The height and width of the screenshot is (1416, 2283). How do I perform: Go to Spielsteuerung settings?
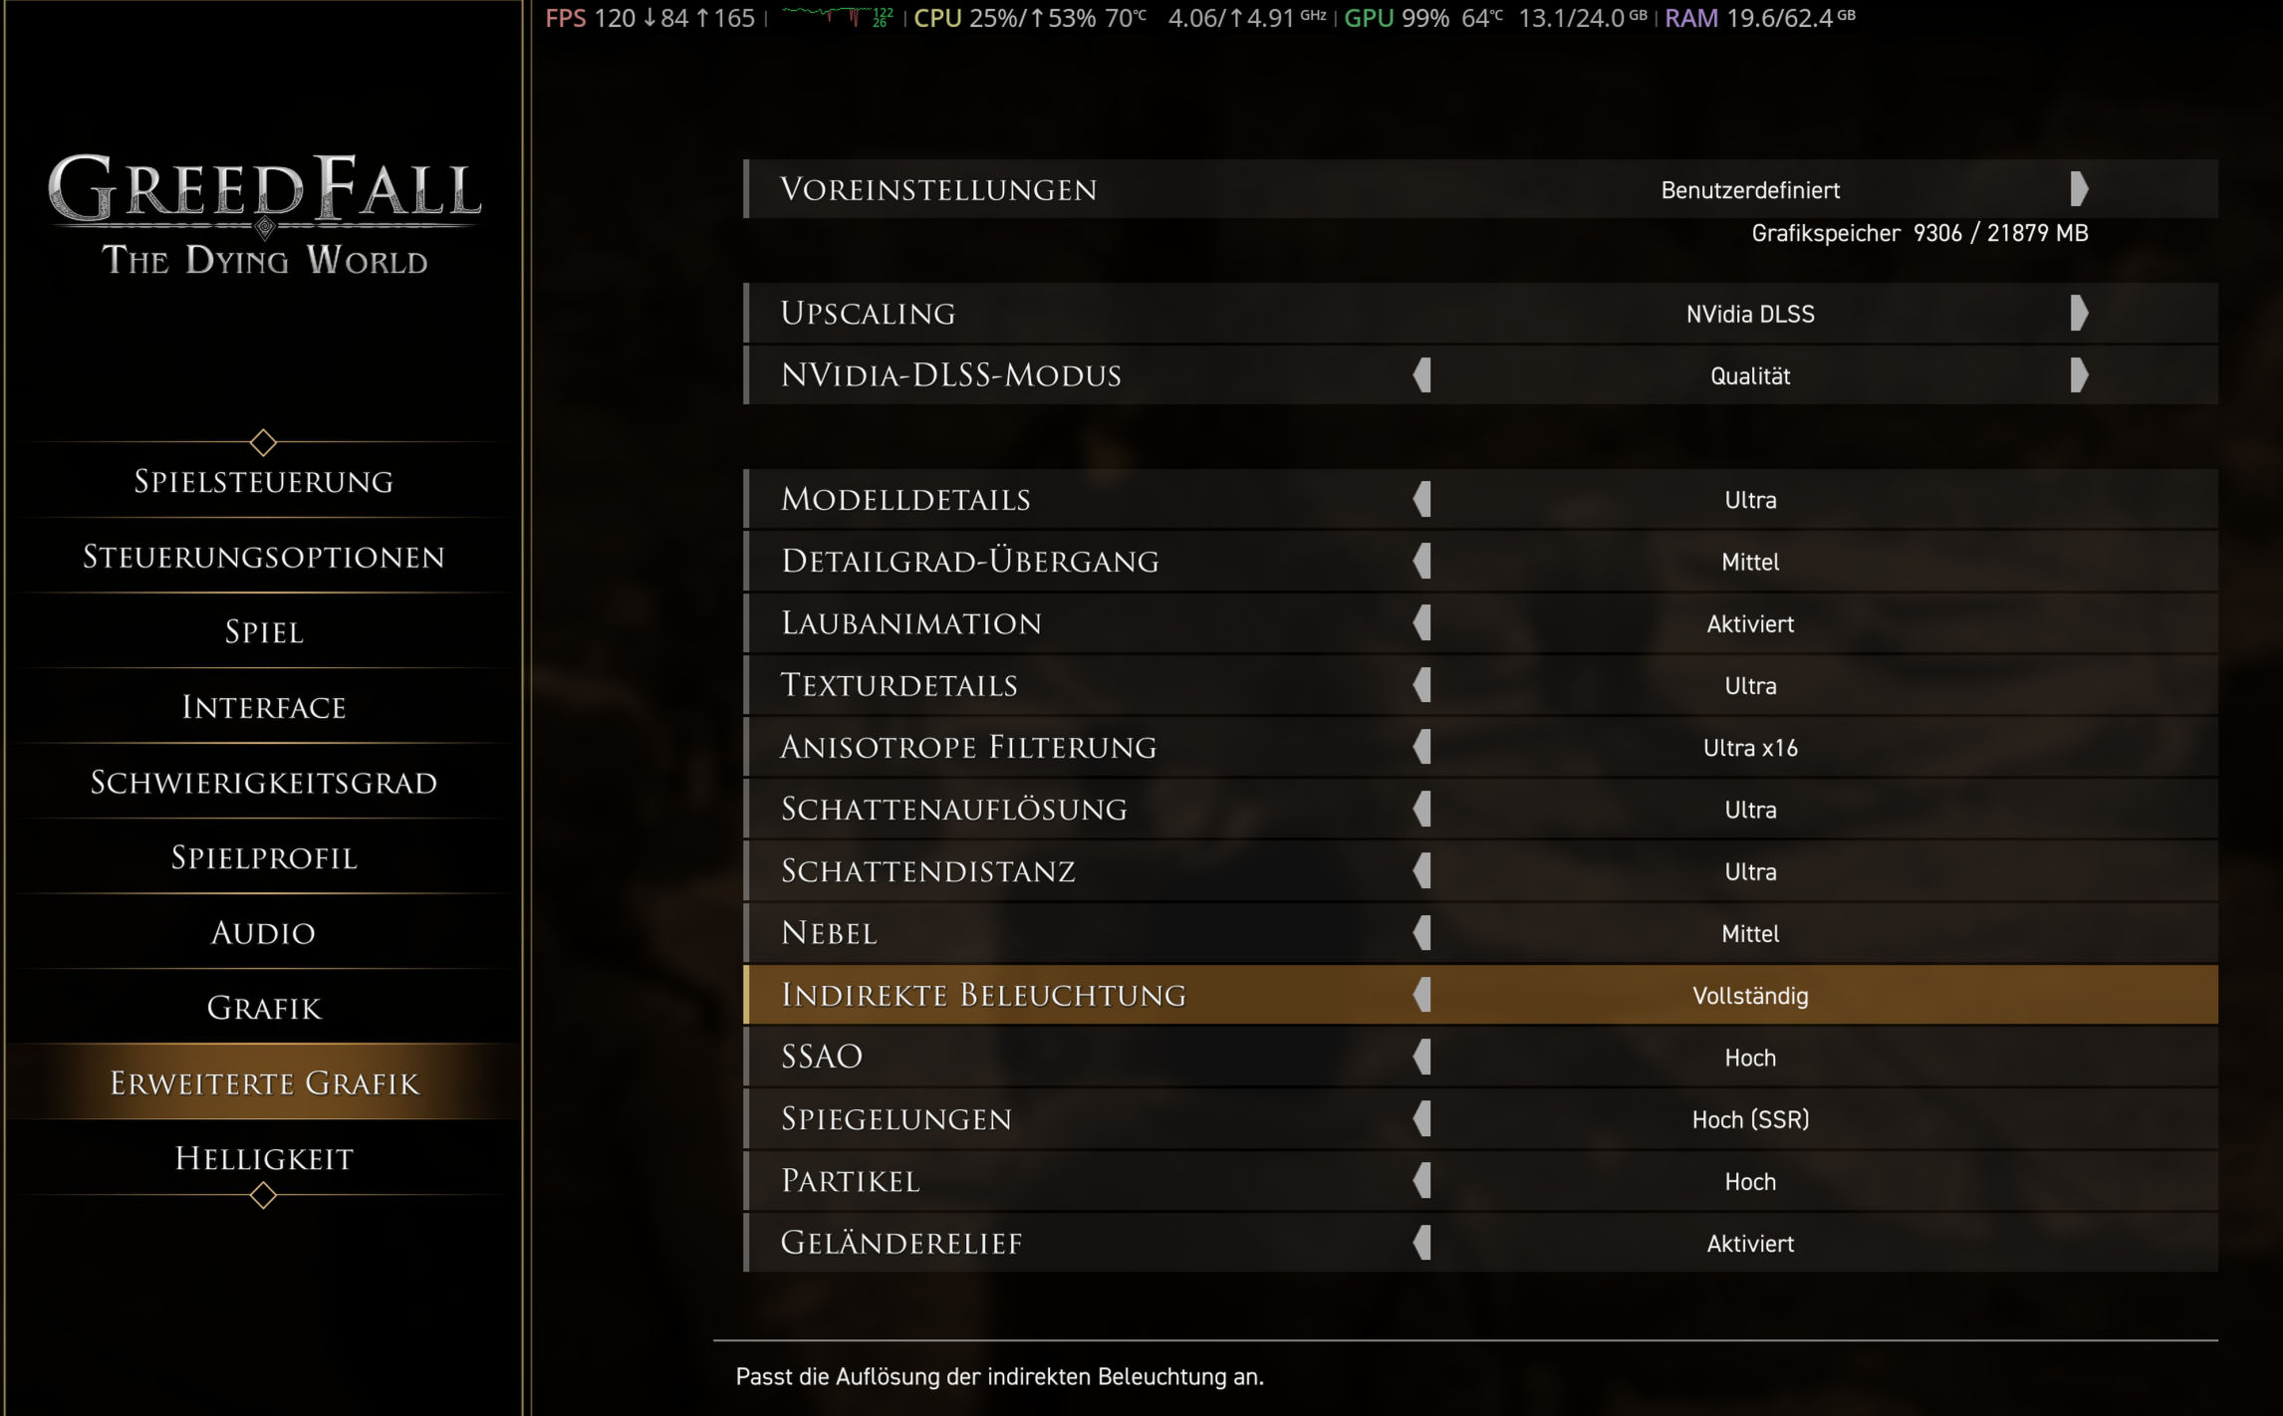point(264,482)
